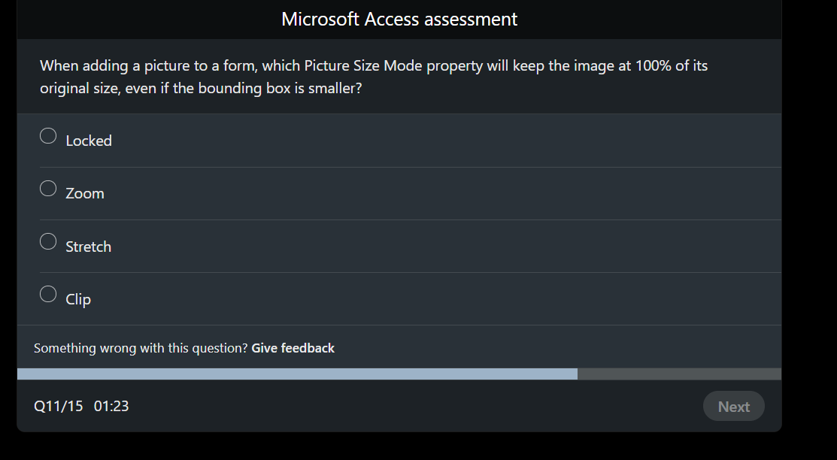Click the Locked answer label text
This screenshot has width=837, height=460.
89,141
